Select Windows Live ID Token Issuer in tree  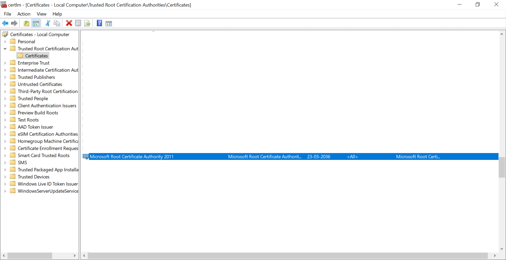pos(48,184)
